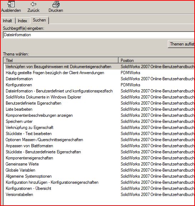Sort results by the Position column header
The width and height of the screenshot is (195, 206).
pos(157,61)
